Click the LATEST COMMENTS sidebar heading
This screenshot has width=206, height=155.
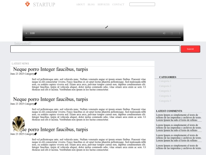[169, 111]
